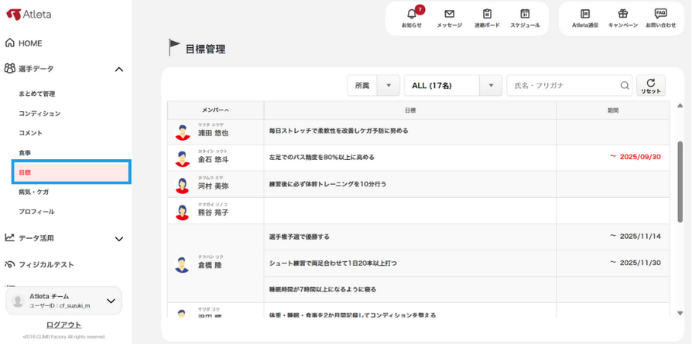Screen dimensions: 692x344
Task: Select コンディション in the sidebar
Action: [x=39, y=114]
